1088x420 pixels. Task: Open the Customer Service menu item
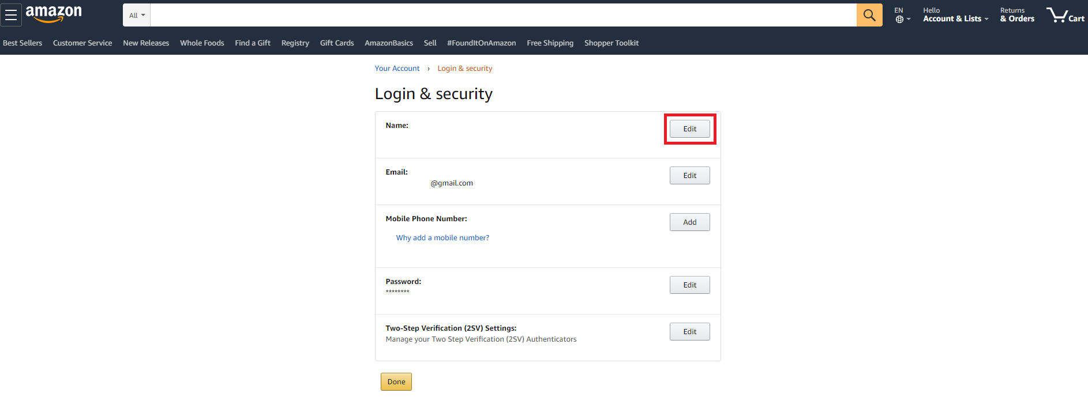click(x=82, y=43)
